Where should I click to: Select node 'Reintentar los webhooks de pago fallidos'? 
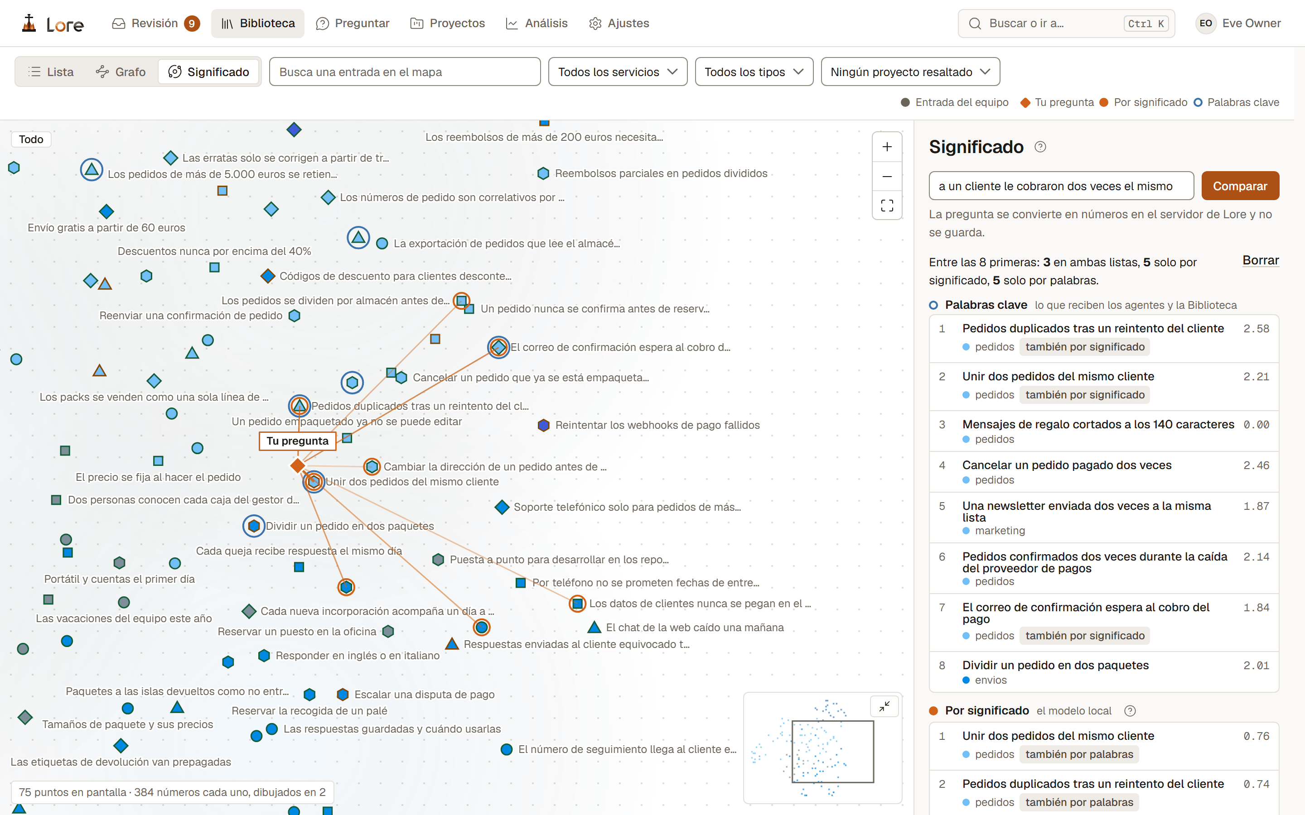(x=544, y=425)
